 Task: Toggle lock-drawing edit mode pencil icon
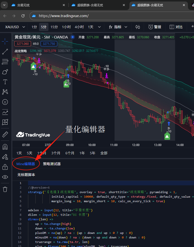pos(5,157)
